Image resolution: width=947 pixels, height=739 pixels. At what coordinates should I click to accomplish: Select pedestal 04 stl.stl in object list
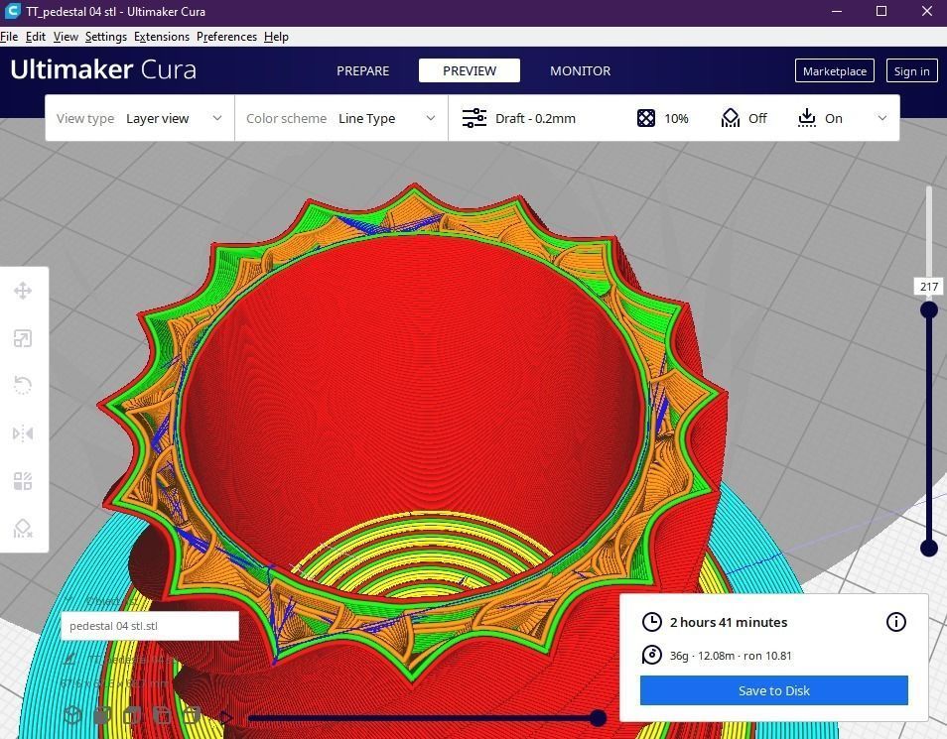[150, 626]
